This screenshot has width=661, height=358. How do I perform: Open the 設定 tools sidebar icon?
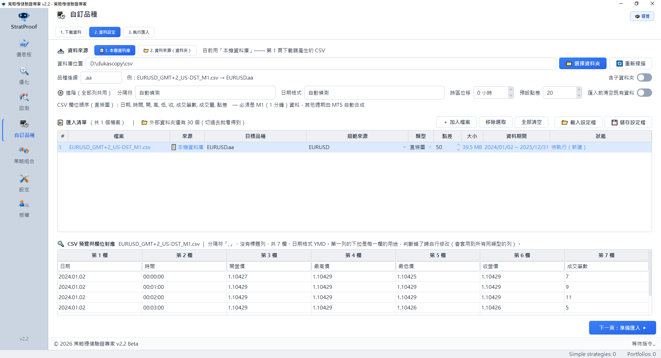[24, 178]
